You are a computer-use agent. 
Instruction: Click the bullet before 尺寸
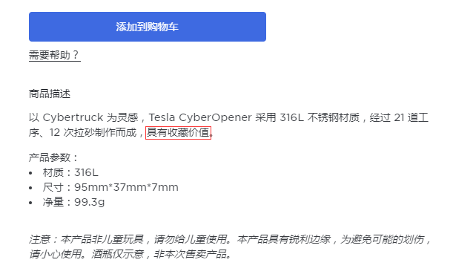[30, 188]
